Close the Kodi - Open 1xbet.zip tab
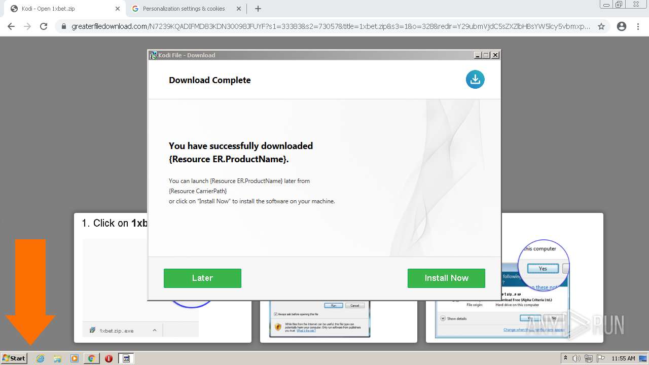The width and height of the screenshot is (649, 365). 118,9
